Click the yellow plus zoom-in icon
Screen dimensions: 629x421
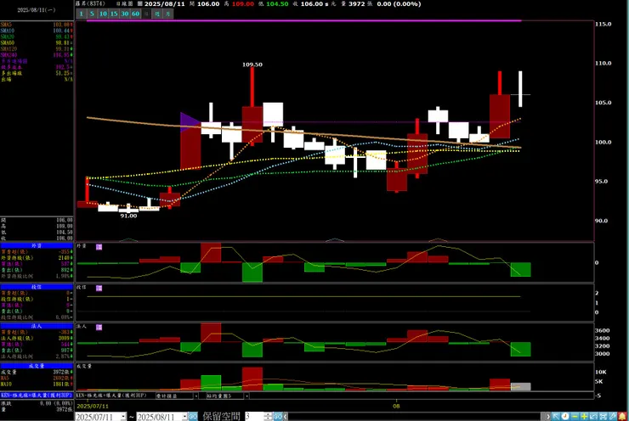(584, 417)
